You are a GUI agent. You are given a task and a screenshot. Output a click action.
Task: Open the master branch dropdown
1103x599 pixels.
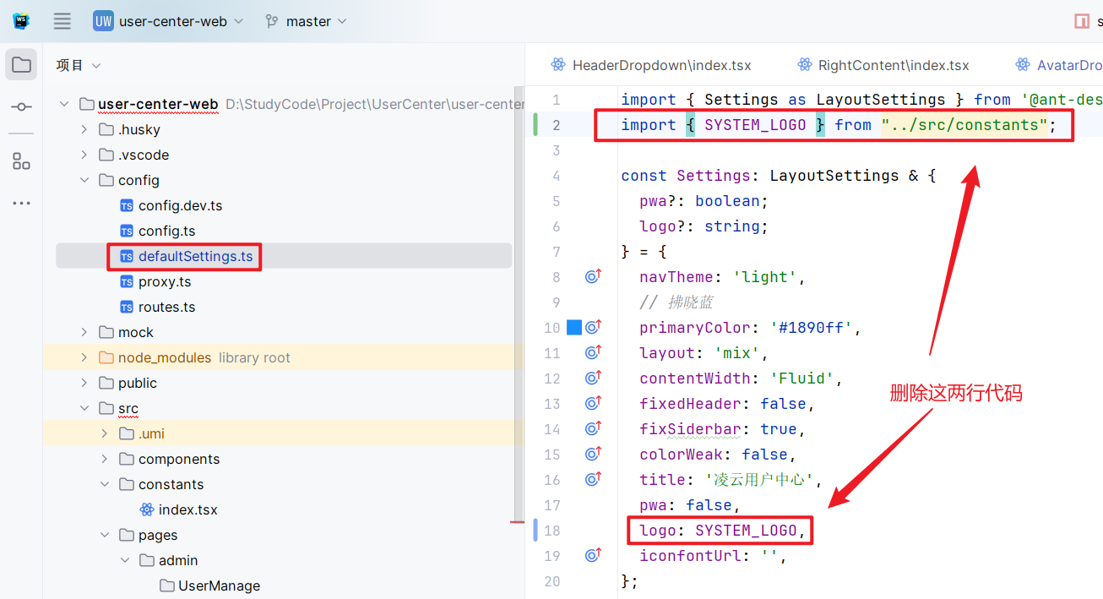(306, 21)
